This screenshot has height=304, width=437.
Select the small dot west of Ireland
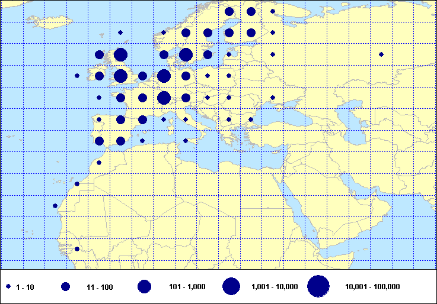[x=77, y=76]
